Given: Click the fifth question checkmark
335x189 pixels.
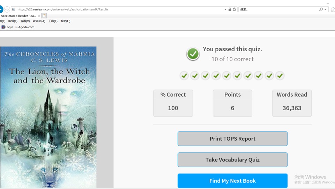Looking at the screenshot, I should click(227, 76).
